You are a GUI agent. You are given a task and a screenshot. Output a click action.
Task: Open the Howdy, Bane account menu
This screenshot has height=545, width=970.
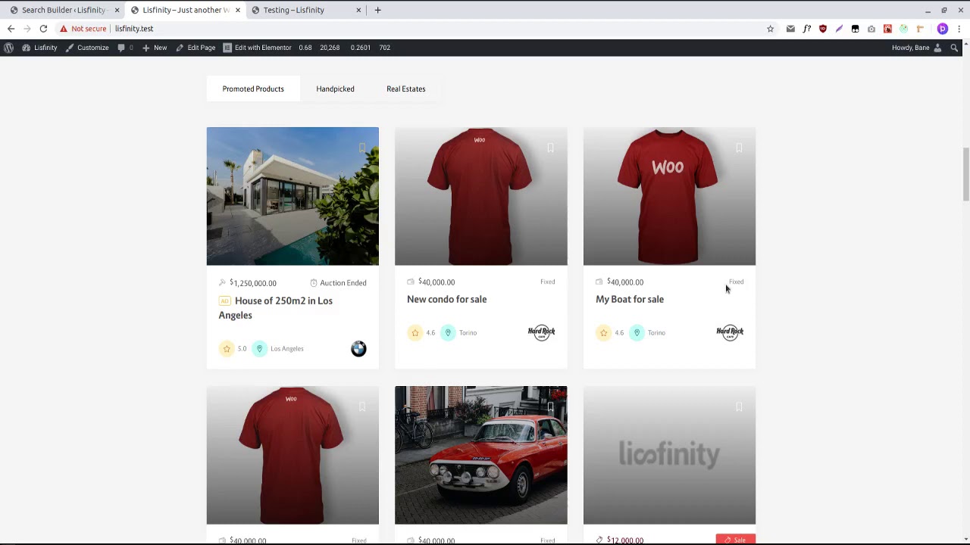(916, 48)
